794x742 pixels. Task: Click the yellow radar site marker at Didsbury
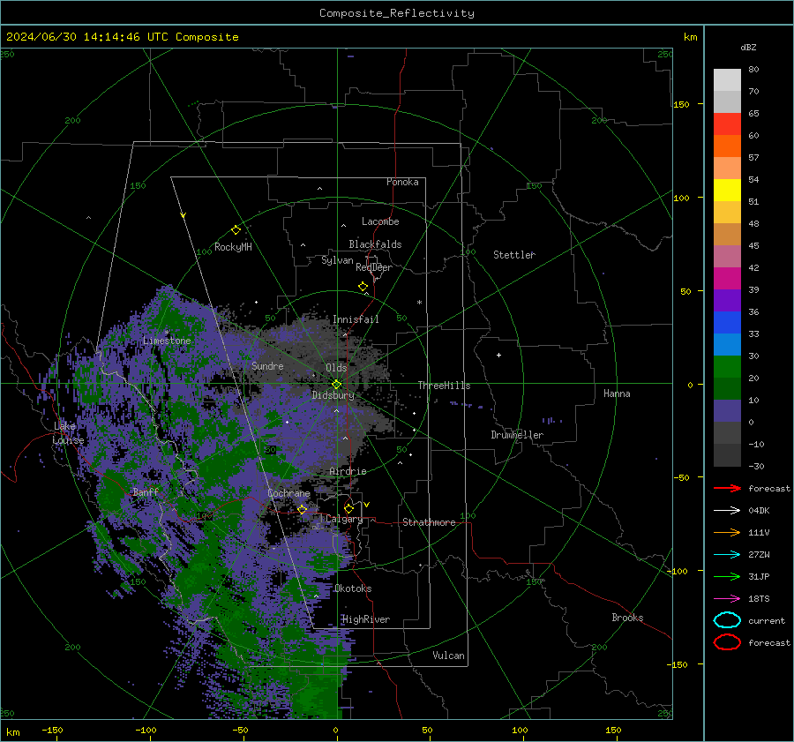(336, 385)
